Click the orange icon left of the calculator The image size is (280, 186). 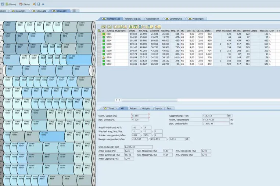coord(34,4)
